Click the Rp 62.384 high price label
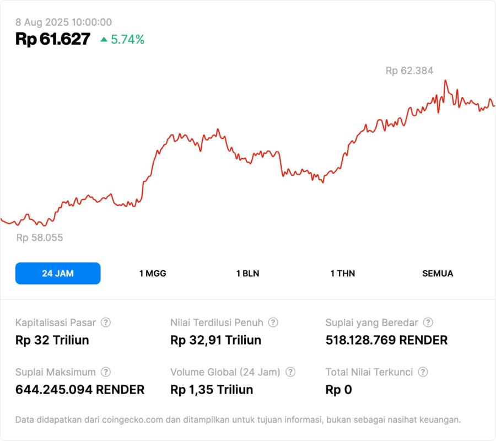 tap(409, 71)
